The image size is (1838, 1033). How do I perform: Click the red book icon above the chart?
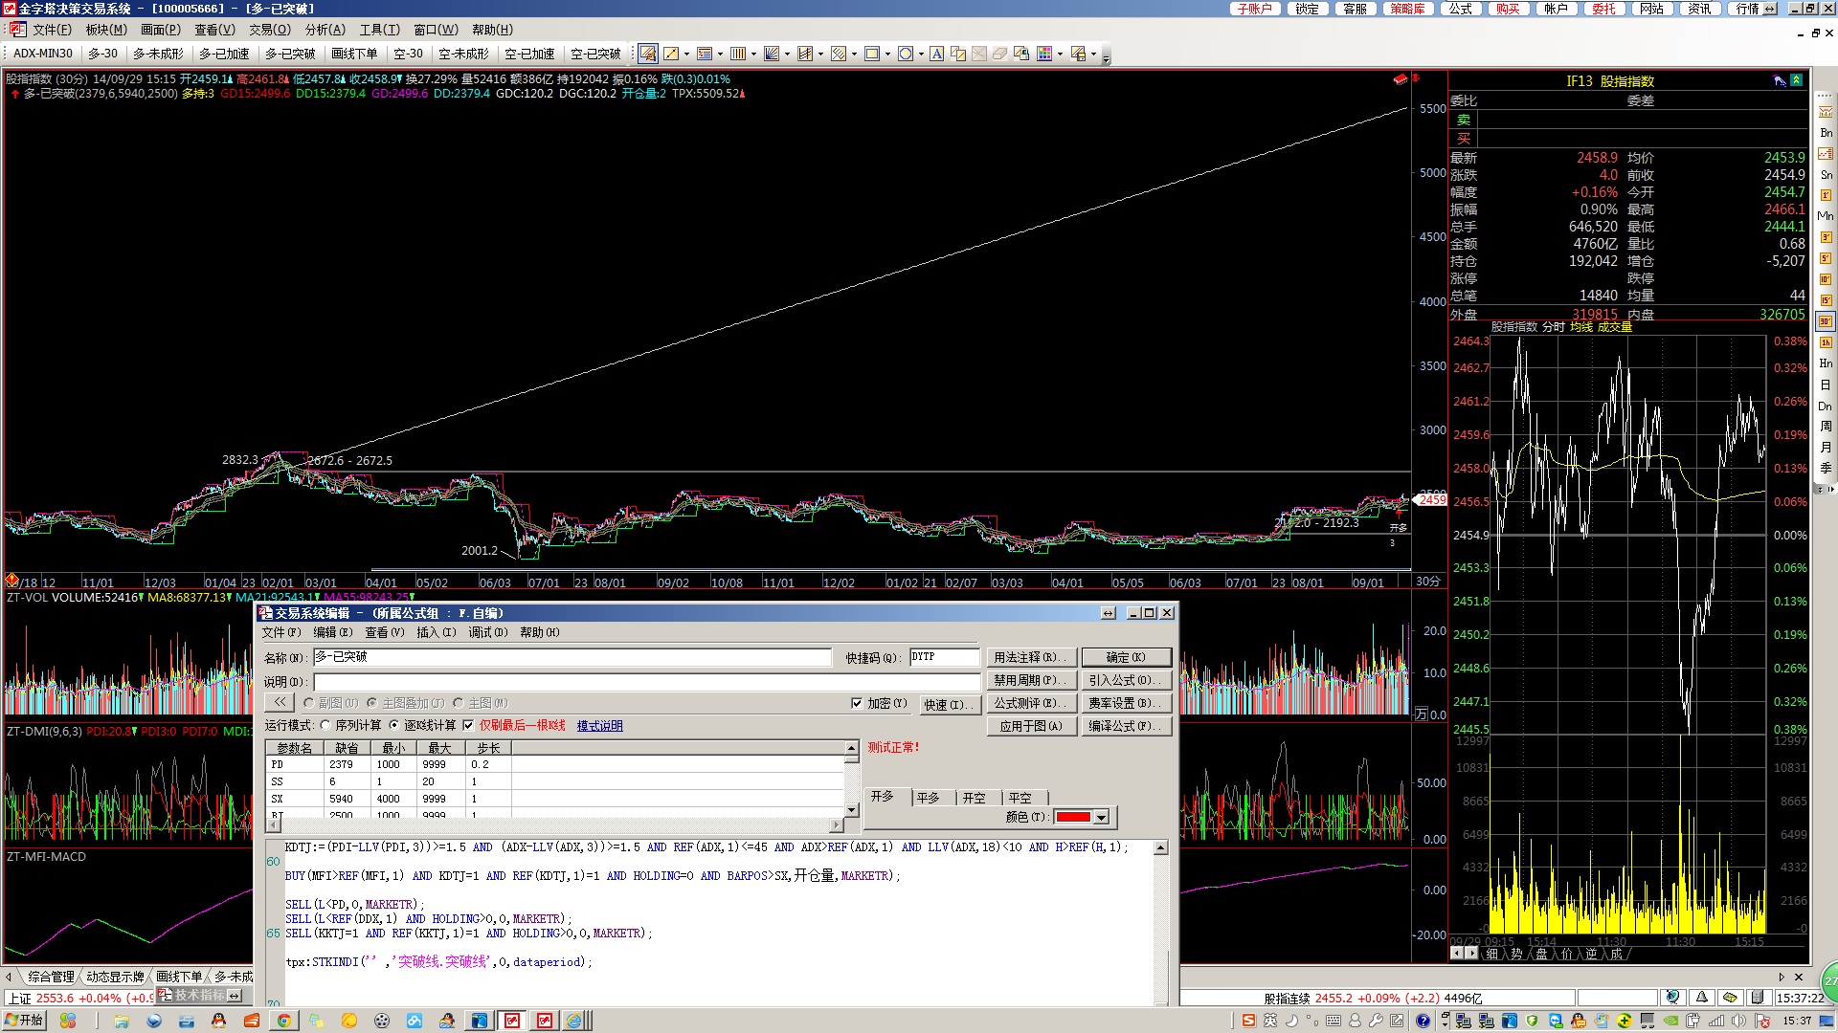point(1401,78)
